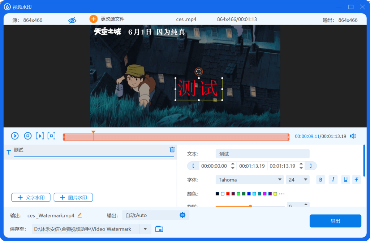Select the 测试 watermark on video preview
Image resolution: width=370 pixels, height=241 pixels.
(x=199, y=89)
